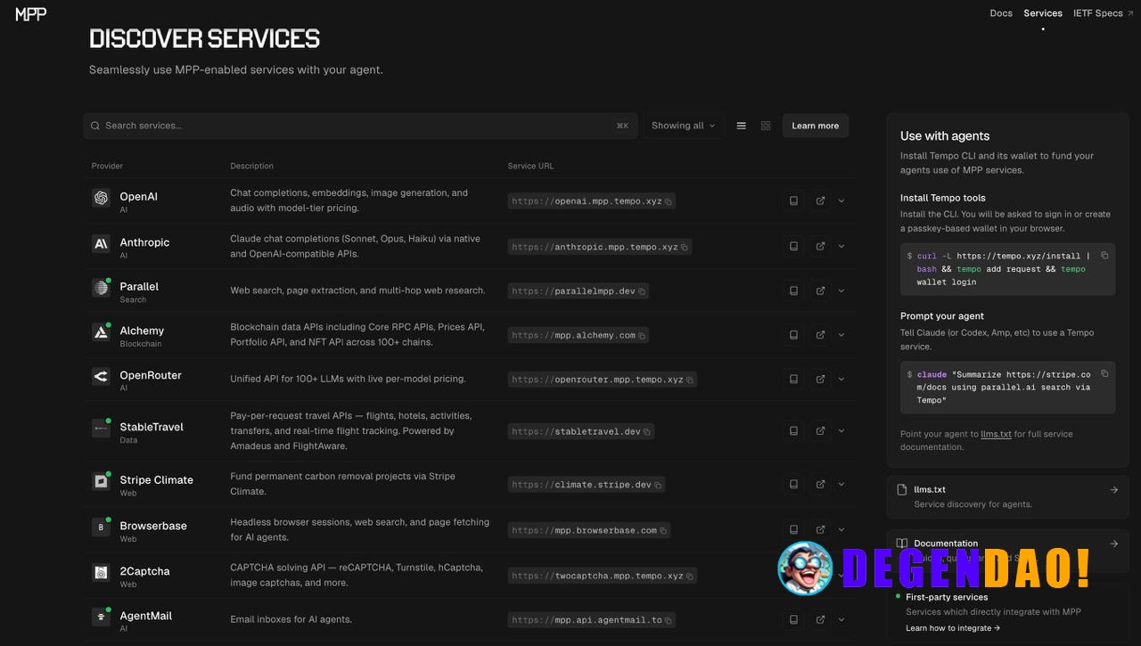Viewport: 1141px width, 646px height.
Task: Switch to grid view
Action: [765, 125]
